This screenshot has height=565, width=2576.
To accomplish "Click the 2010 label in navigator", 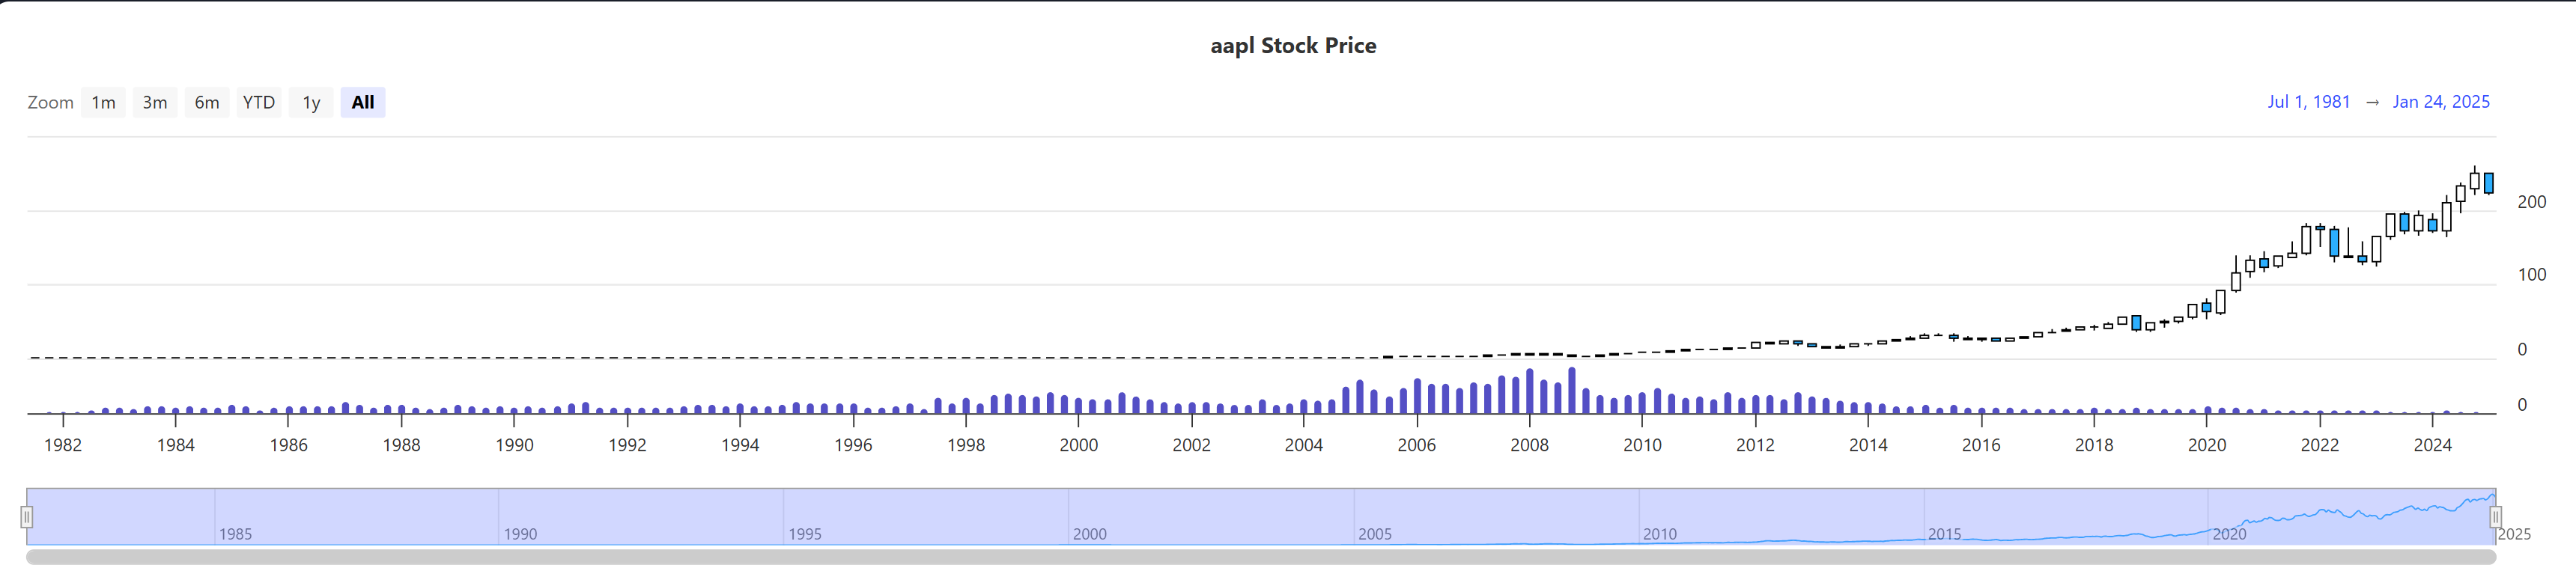I will [x=1659, y=534].
